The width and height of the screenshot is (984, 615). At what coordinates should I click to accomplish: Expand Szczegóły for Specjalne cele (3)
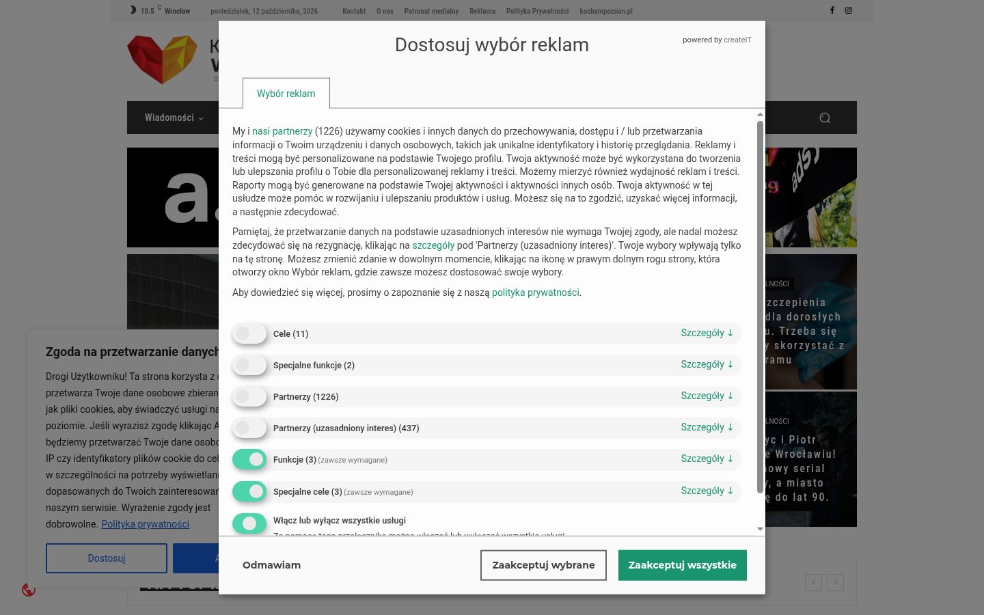[707, 491]
